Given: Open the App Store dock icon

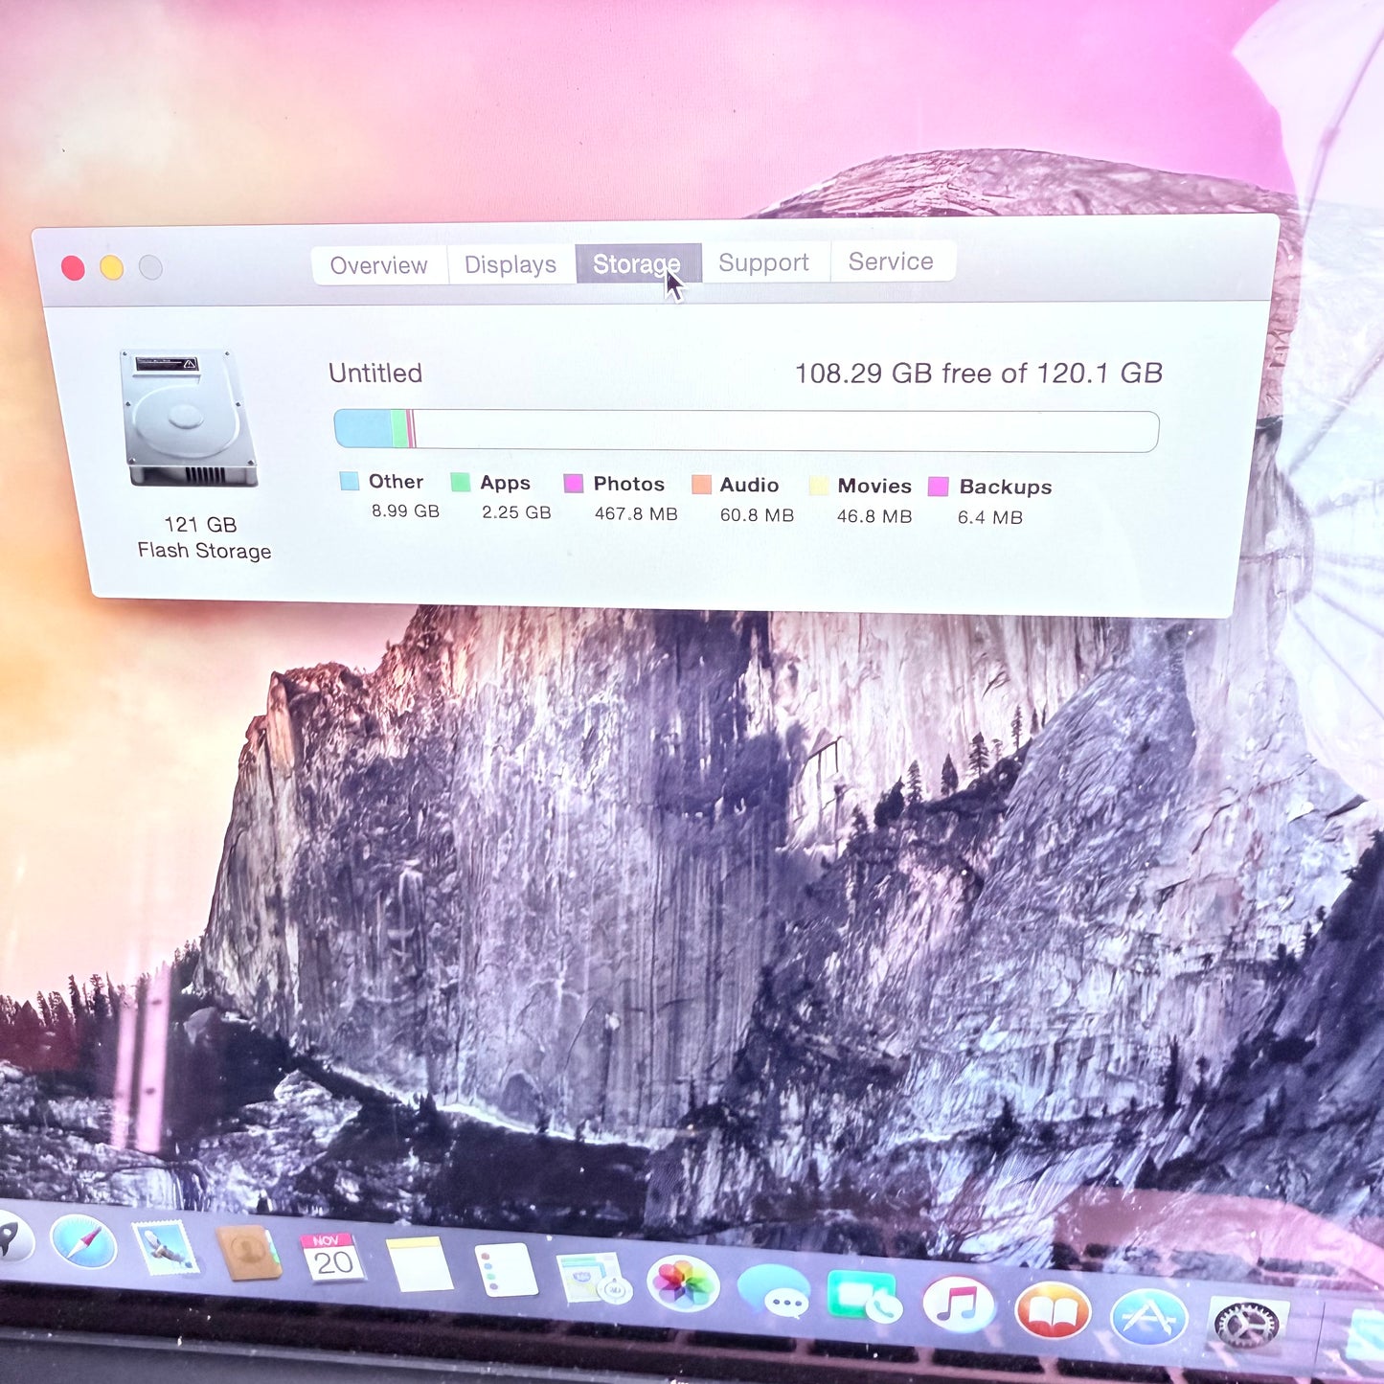Looking at the screenshot, I should coord(1148,1318).
